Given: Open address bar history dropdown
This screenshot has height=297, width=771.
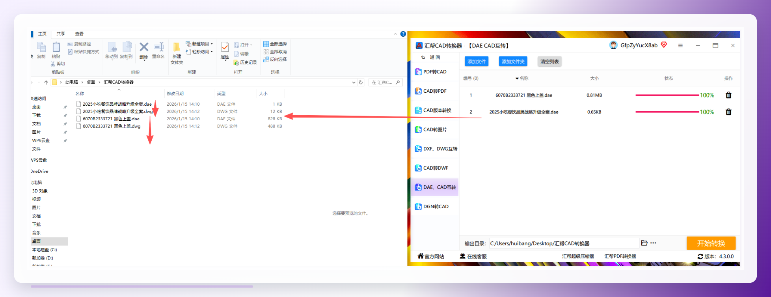Looking at the screenshot, I should 354,82.
